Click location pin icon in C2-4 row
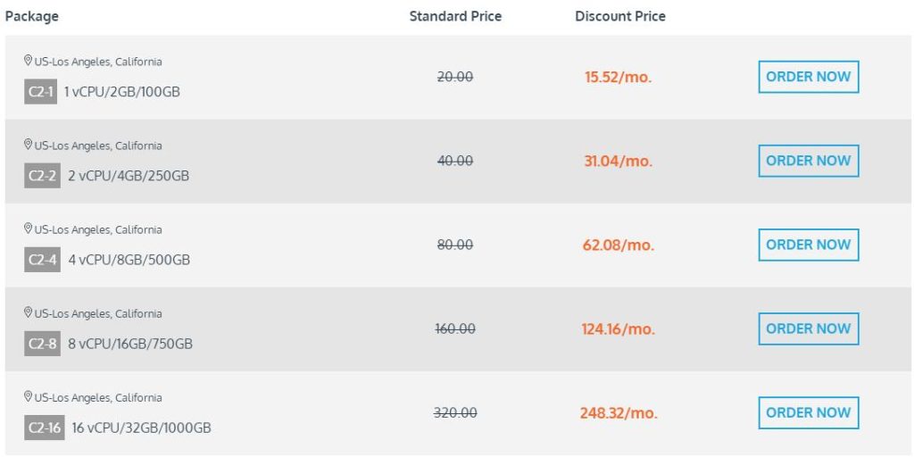914x457 pixels. pos(28,228)
